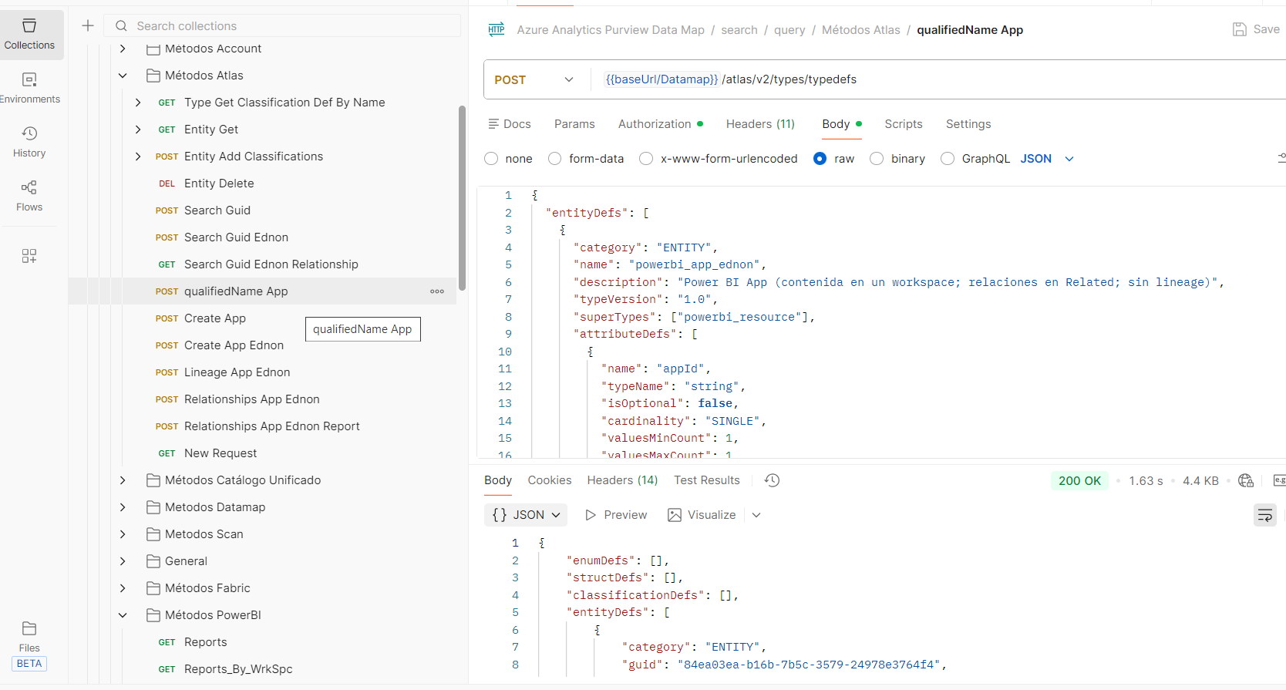Viewport: 1286px width, 690px height.
Task: Switch to the Headers (11) tab
Action: click(760, 124)
